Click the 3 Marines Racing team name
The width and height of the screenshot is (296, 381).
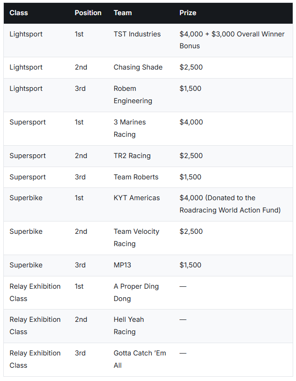130,128
